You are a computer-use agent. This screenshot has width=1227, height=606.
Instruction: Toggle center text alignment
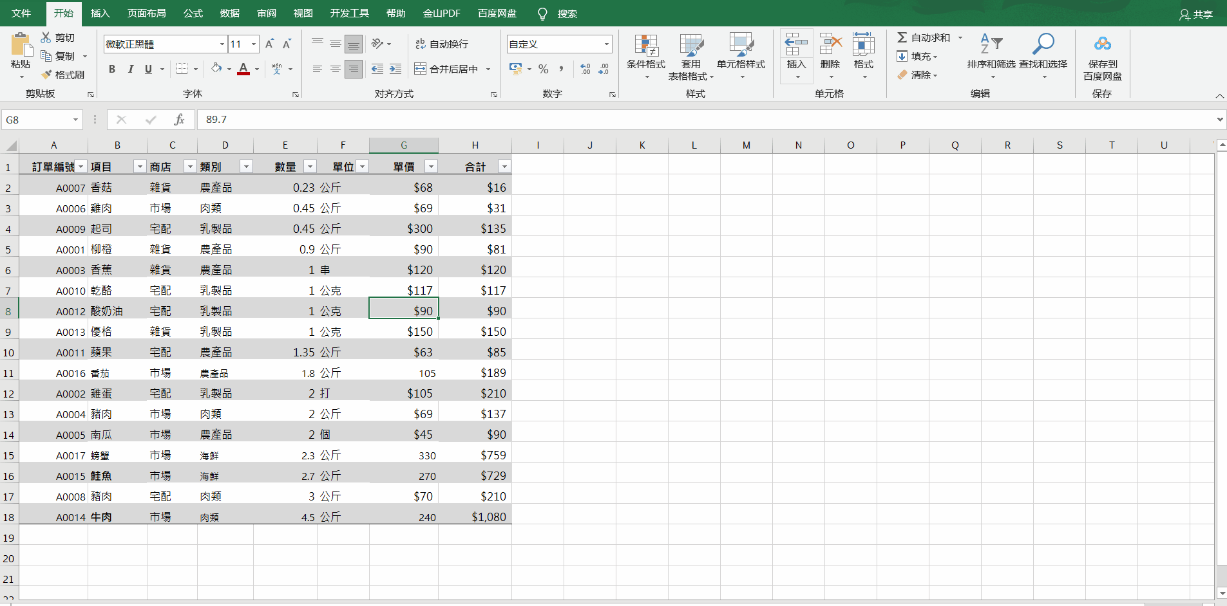coord(336,69)
